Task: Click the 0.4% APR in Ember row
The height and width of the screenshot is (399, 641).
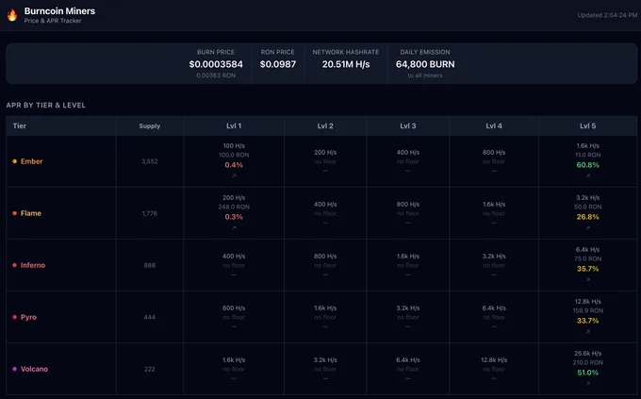Action: [x=234, y=165]
